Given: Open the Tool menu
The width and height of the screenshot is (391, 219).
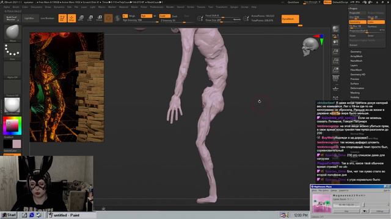Looking at the screenshot, I should [x=211, y=7].
